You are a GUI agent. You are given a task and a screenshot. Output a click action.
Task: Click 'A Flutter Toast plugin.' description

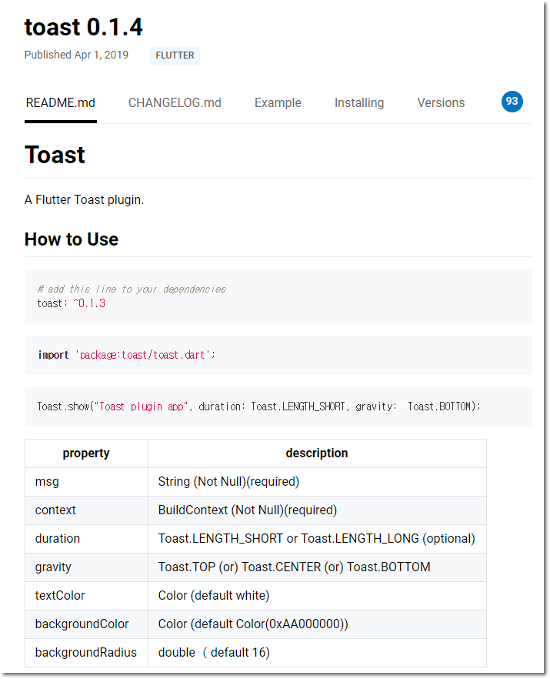tap(84, 200)
